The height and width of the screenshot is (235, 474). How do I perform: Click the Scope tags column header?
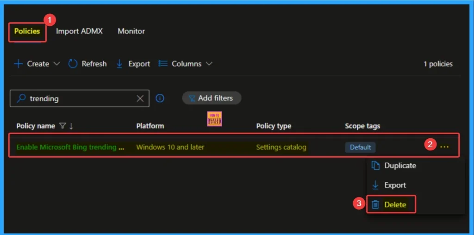tap(362, 126)
